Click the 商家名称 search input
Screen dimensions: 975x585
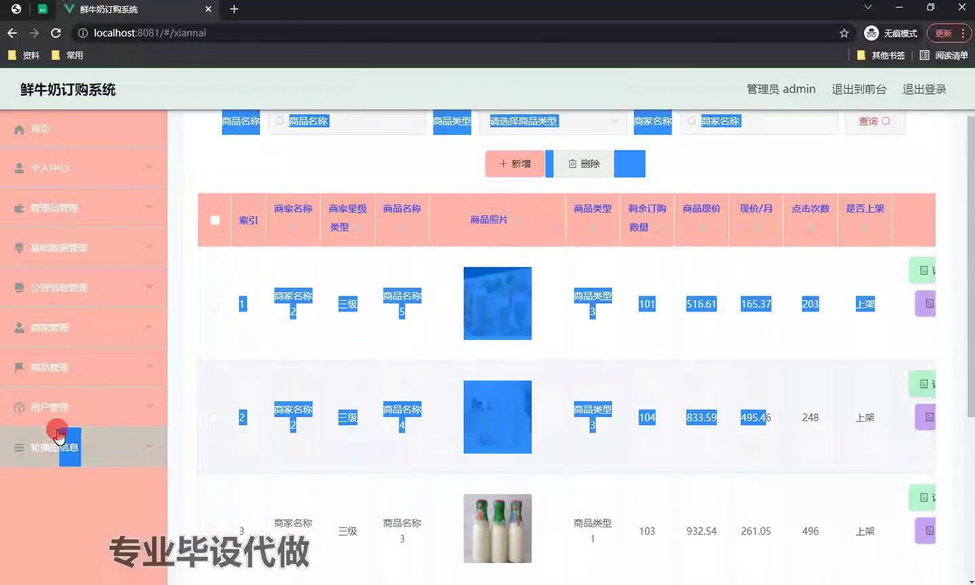coord(758,121)
